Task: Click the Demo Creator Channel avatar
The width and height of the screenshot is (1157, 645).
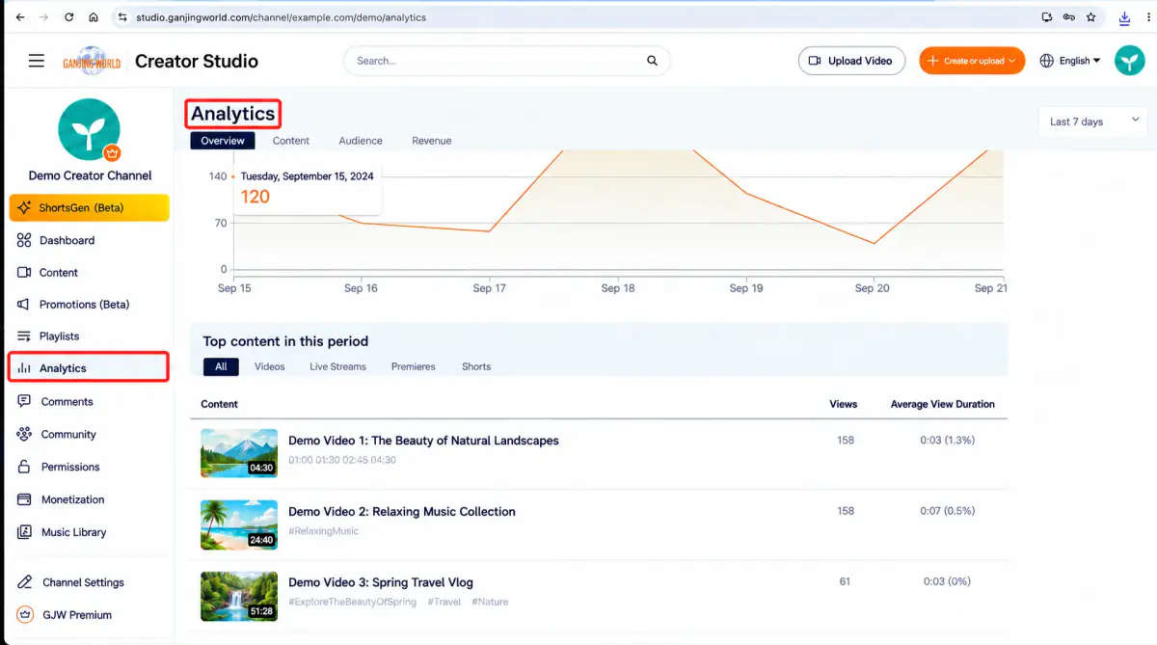Action: [x=90, y=129]
